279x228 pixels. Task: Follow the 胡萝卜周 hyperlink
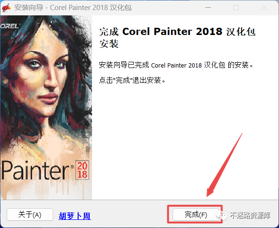75,216
